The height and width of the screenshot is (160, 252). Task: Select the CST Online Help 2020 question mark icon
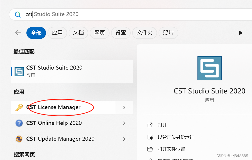coord(19,123)
